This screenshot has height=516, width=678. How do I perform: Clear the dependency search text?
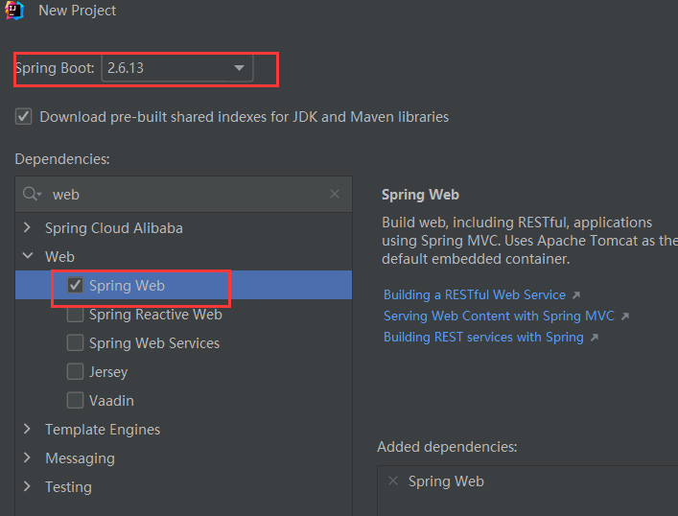tap(335, 194)
